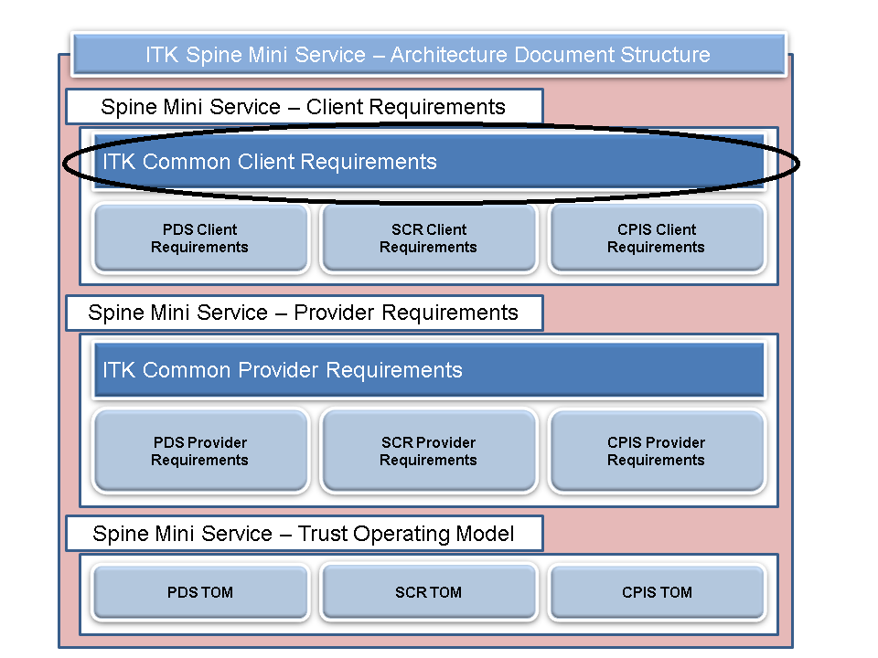This screenshot has height=658, width=878.
Task: Click the circled ITK Common Client Requirements bar
Action: coord(428,162)
